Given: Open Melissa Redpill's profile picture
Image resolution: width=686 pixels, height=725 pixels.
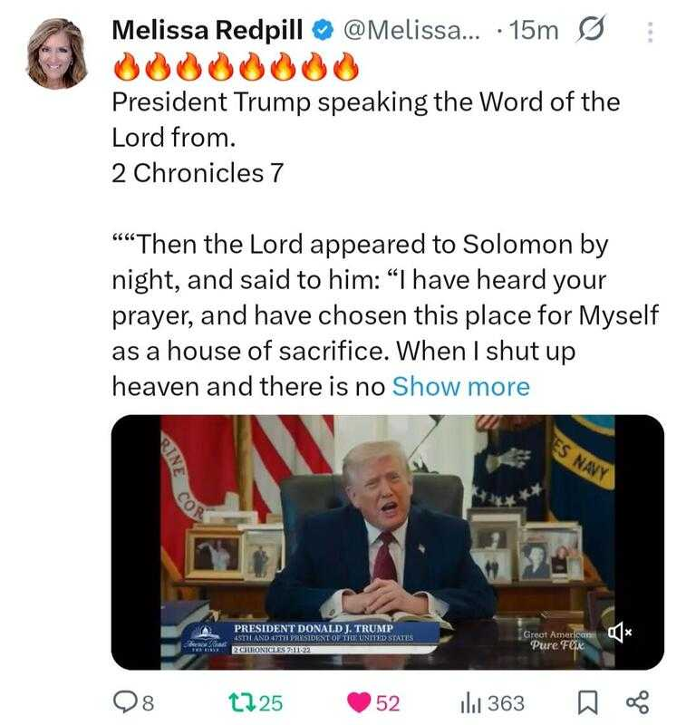Looking at the screenshot, I should pyautogui.click(x=57, y=53).
